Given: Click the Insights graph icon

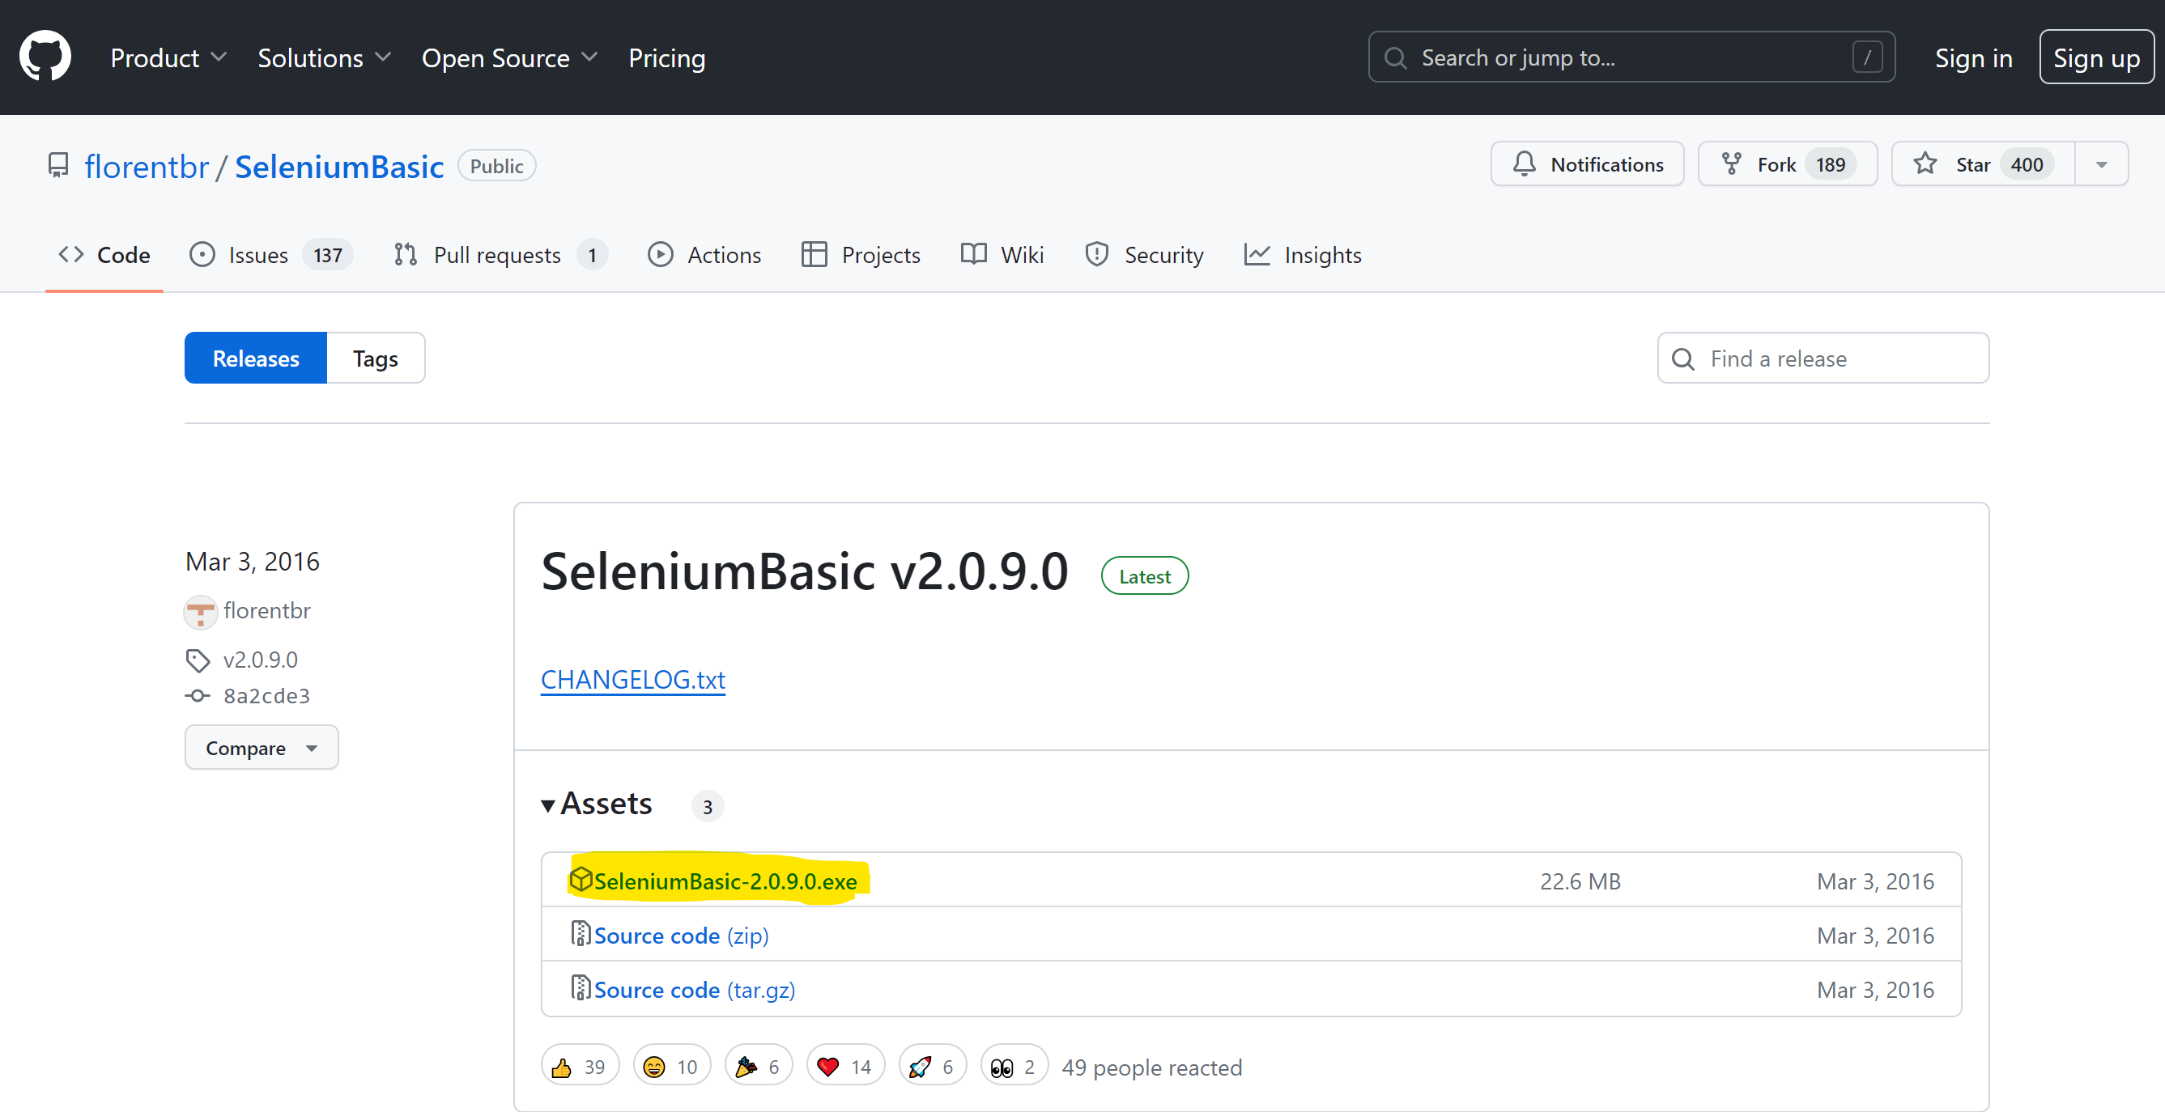Looking at the screenshot, I should [x=1257, y=254].
